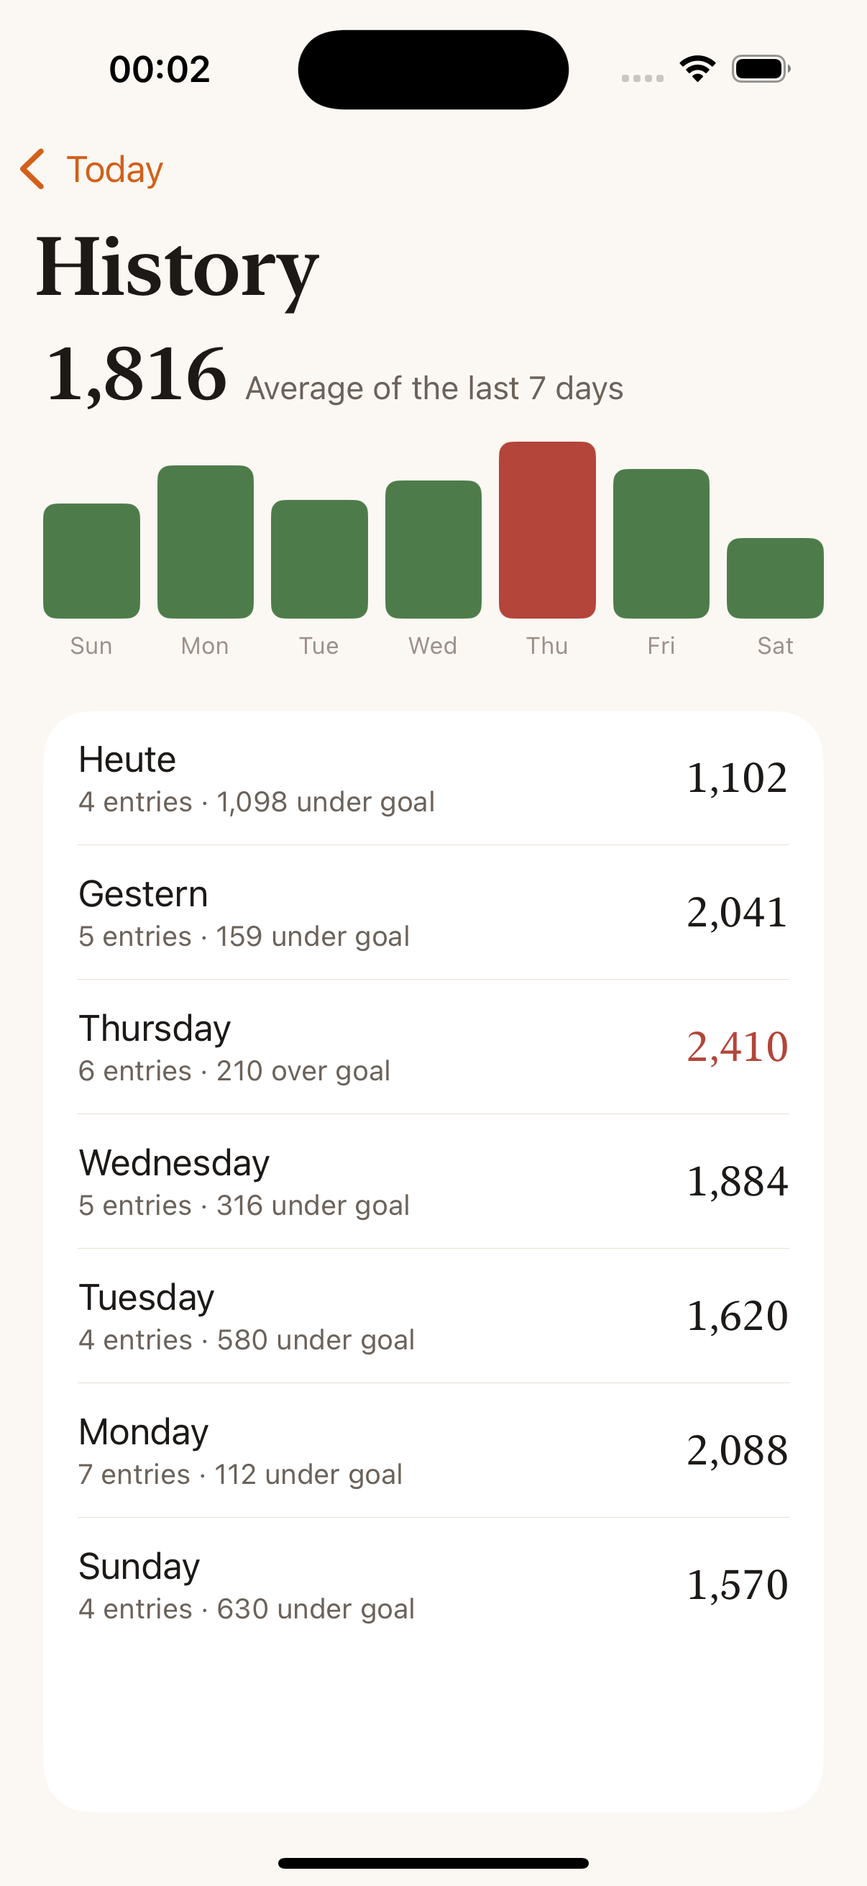Tap the home indicator bar
Image resolution: width=867 pixels, height=1886 pixels.
pos(433,1863)
